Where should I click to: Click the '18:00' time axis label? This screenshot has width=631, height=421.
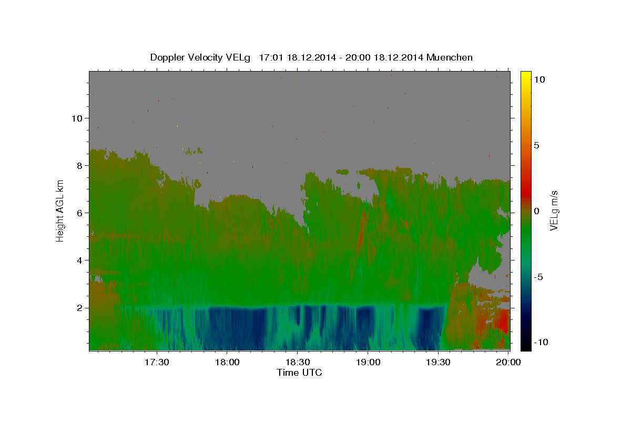227,362
